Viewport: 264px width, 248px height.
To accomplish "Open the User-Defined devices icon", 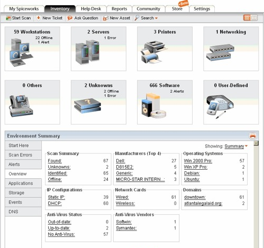I will [x=220, y=106].
